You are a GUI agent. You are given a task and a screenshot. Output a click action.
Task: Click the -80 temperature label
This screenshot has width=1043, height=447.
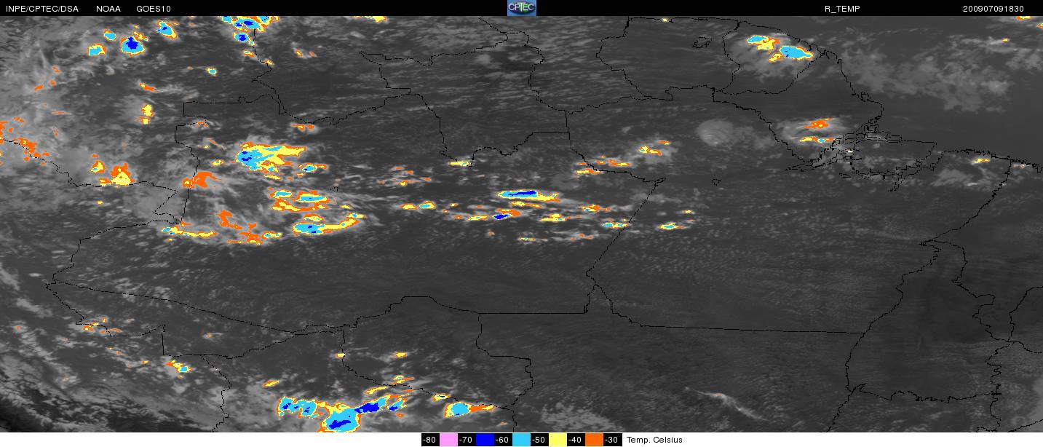[x=430, y=440]
